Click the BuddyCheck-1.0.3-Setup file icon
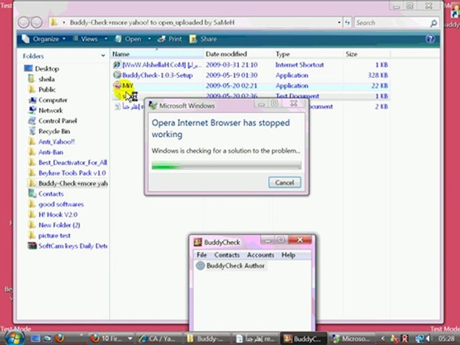Viewport: 460px width, 345px height. [117, 75]
